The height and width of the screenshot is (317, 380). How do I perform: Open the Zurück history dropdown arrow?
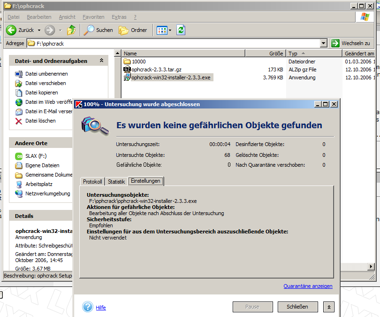39,31
